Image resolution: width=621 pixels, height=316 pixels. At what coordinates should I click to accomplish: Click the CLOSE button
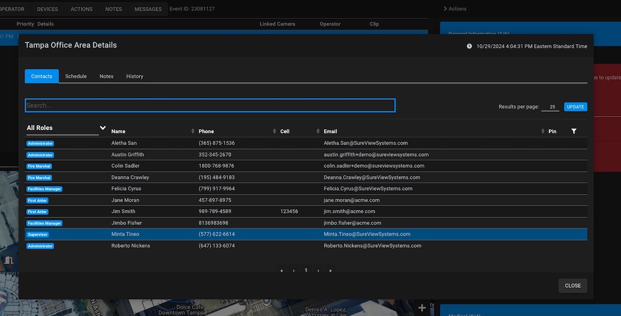tap(573, 286)
